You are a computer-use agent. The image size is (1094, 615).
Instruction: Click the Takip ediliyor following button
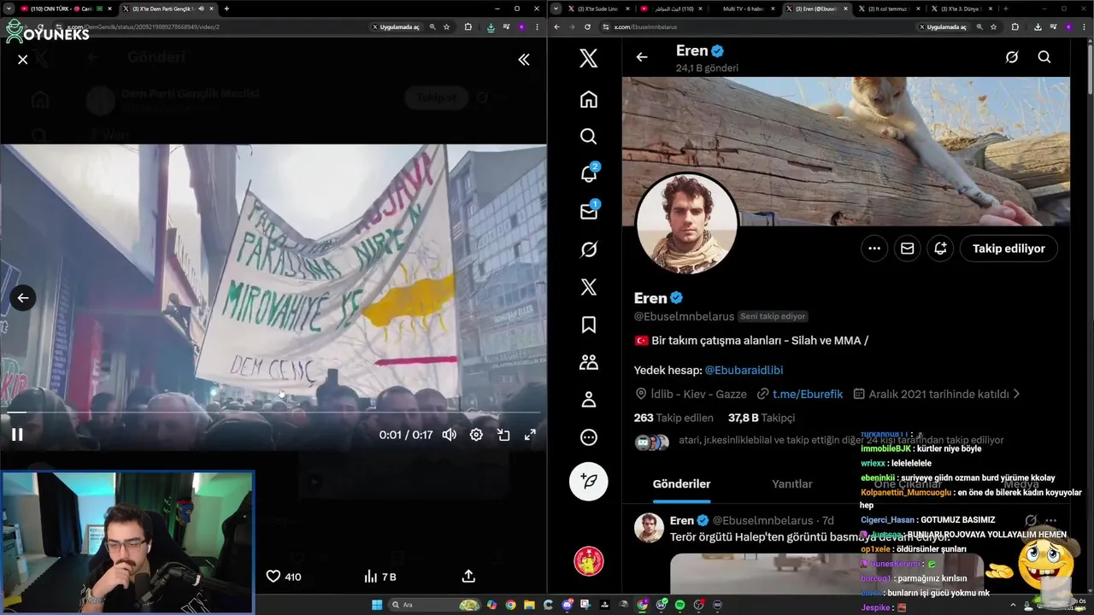click(x=1009, y=249)
